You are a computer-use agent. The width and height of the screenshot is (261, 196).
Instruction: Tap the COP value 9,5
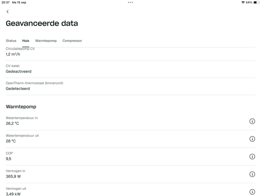[8, 159]
